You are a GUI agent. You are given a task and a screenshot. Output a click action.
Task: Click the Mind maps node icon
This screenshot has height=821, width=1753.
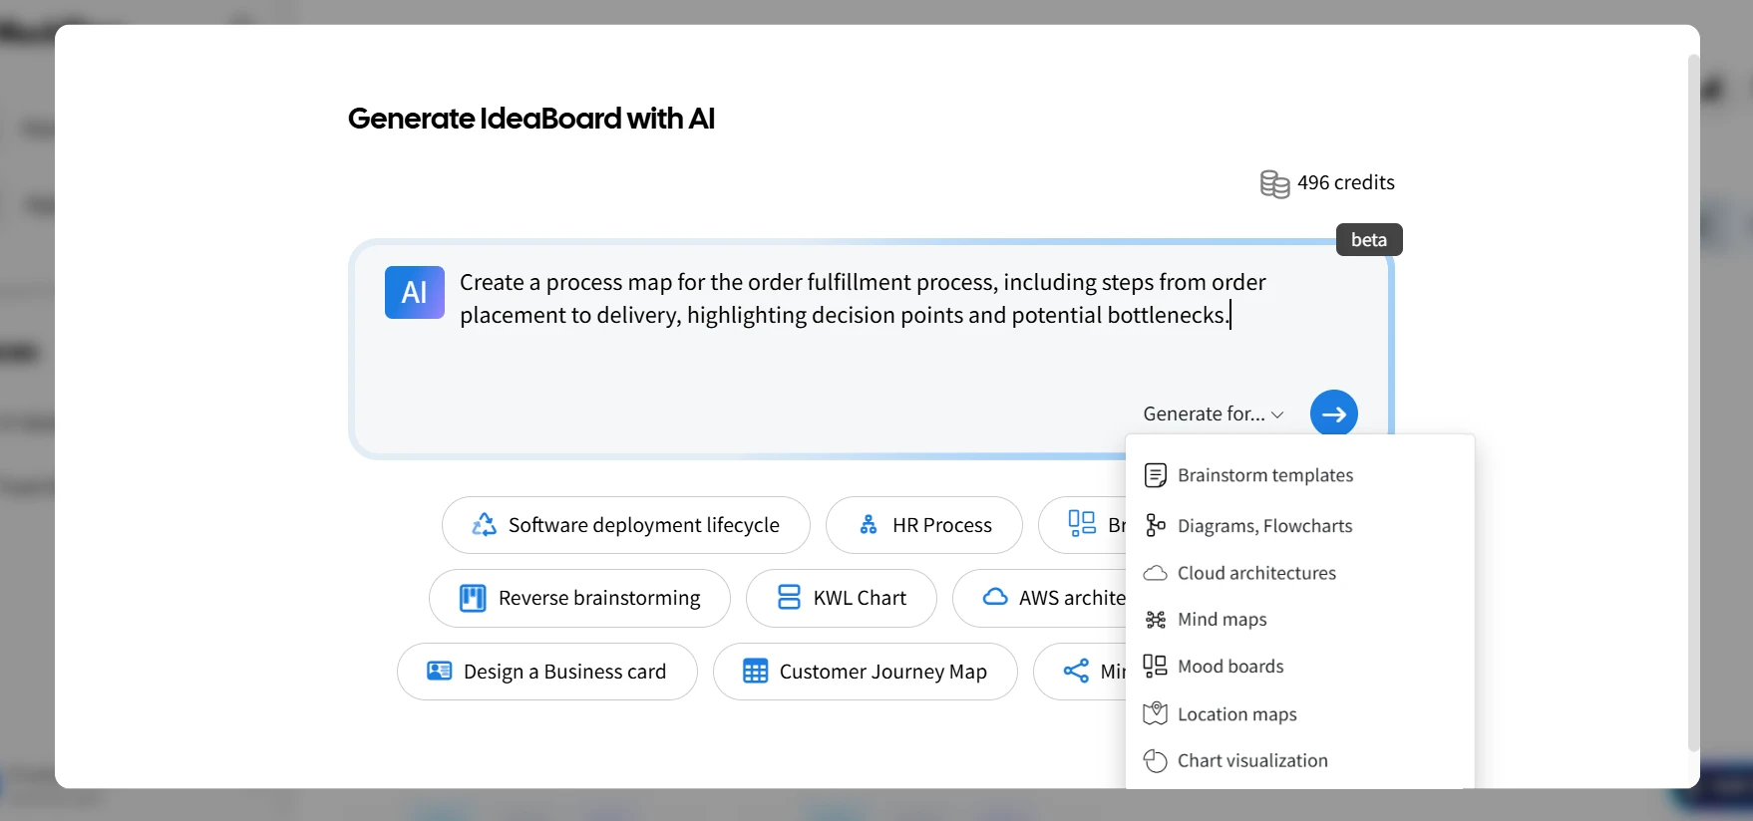coord(1155,620)
